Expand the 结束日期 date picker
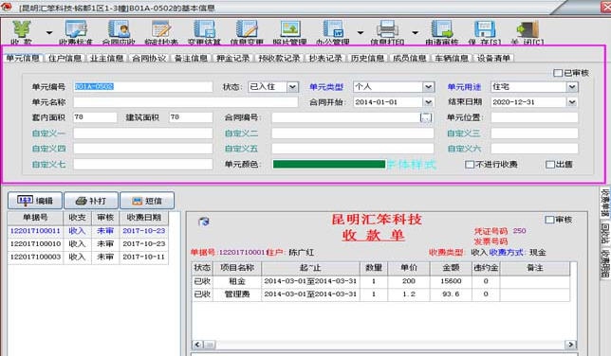The width and height of the screenshot is (611, 356). click(x=572, y=102)
